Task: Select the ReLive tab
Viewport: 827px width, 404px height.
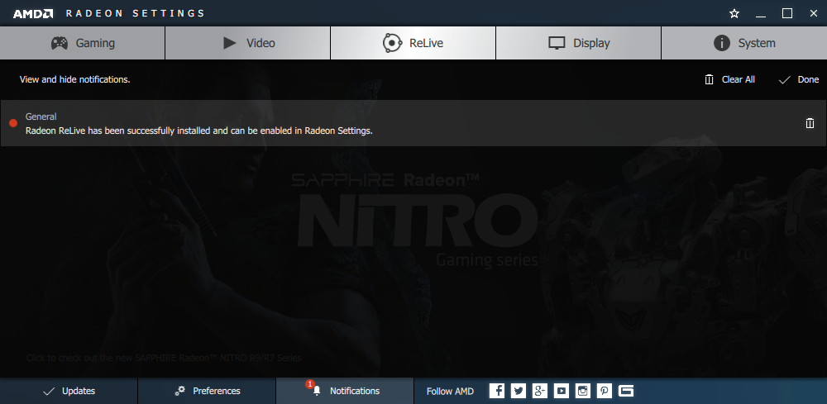Action: pyautogui.click(x=413, y=43)
